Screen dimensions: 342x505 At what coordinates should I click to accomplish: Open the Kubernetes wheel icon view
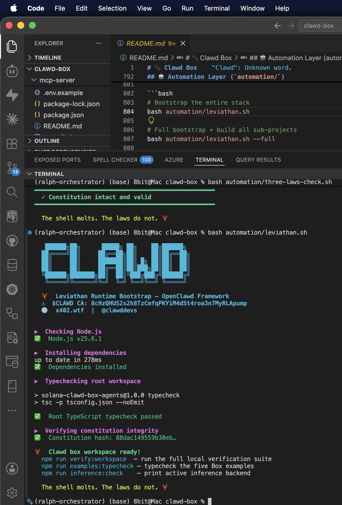pyautogui.click(x=12, y=290)
